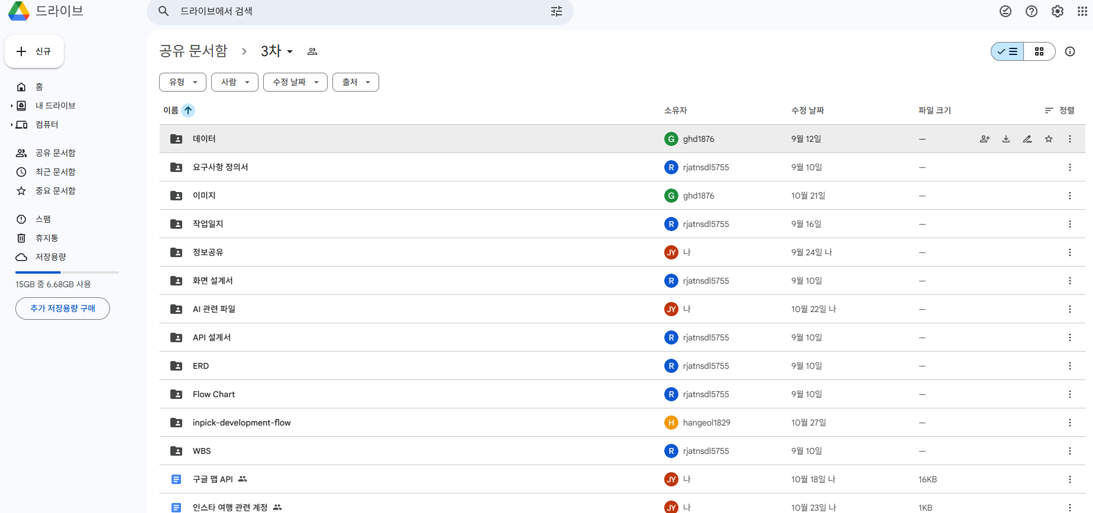The image size is (1093, 513).
Task: Open the 정렬 sort options
Action: click(x=1059, y=111)
